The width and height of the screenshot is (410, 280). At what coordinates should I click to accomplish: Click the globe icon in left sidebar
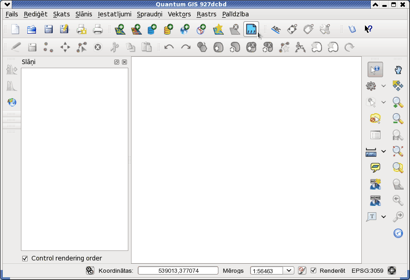(12, 102)
